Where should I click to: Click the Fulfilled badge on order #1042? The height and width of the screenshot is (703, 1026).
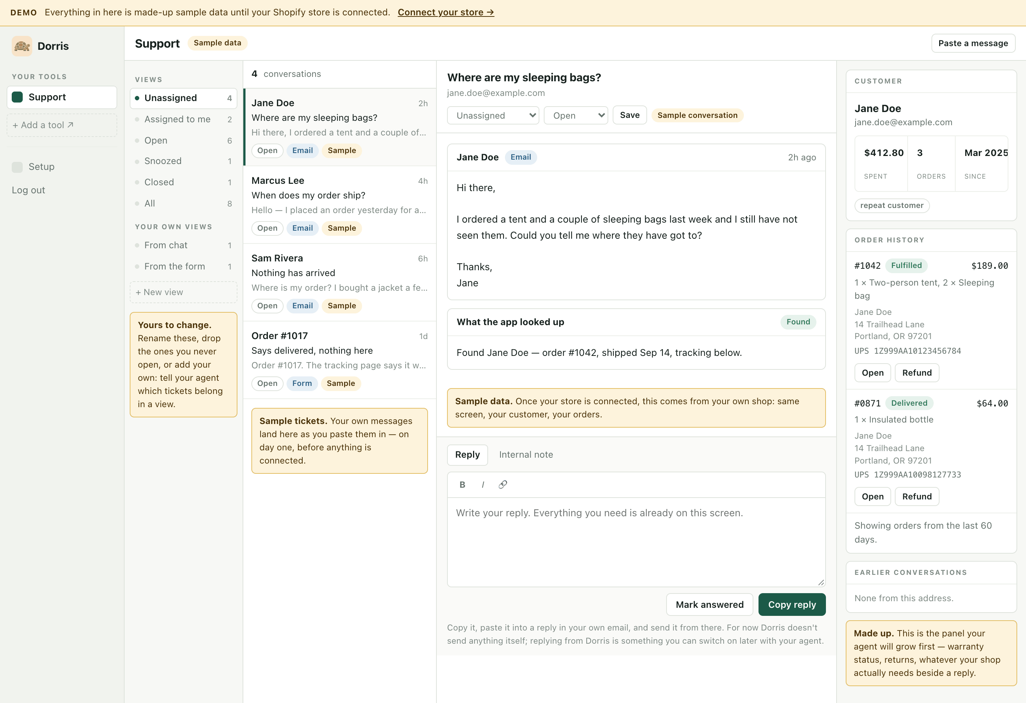[906, 265]
